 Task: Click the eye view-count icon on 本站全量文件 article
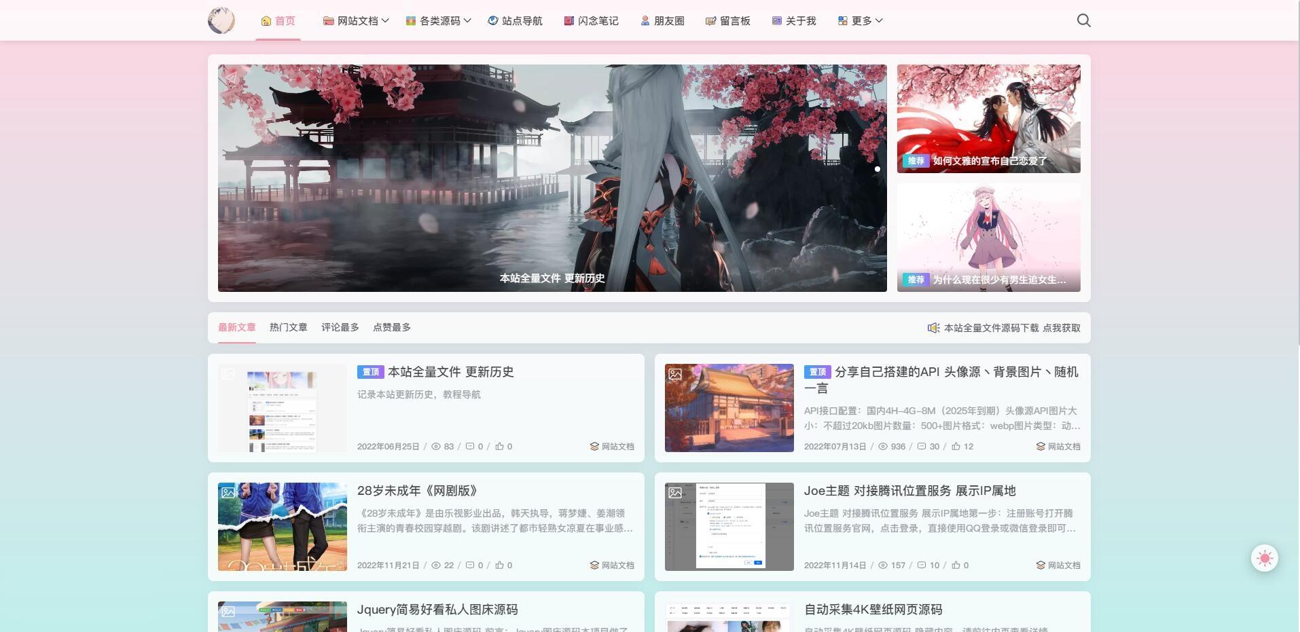pos(435,446)
